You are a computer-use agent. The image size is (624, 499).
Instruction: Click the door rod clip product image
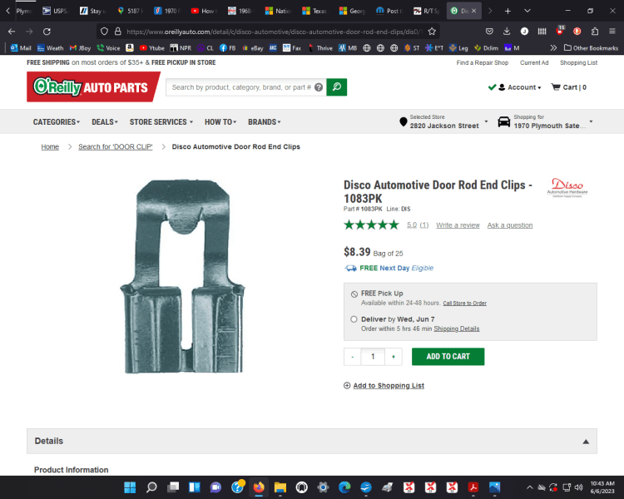point(182,276)
